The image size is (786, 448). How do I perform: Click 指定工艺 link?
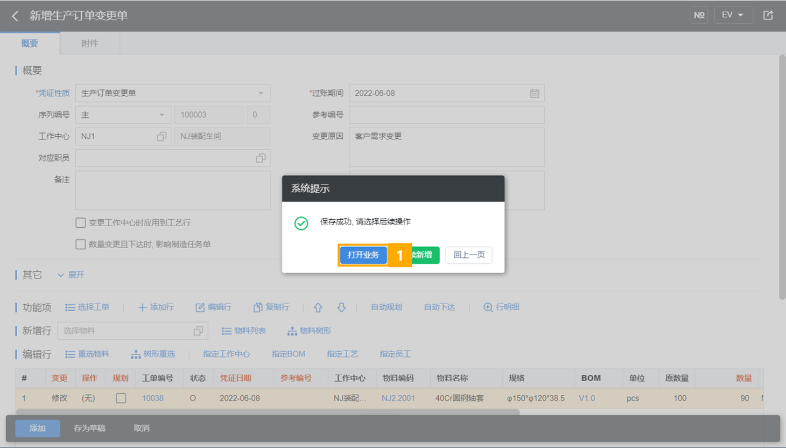point(342,354)
